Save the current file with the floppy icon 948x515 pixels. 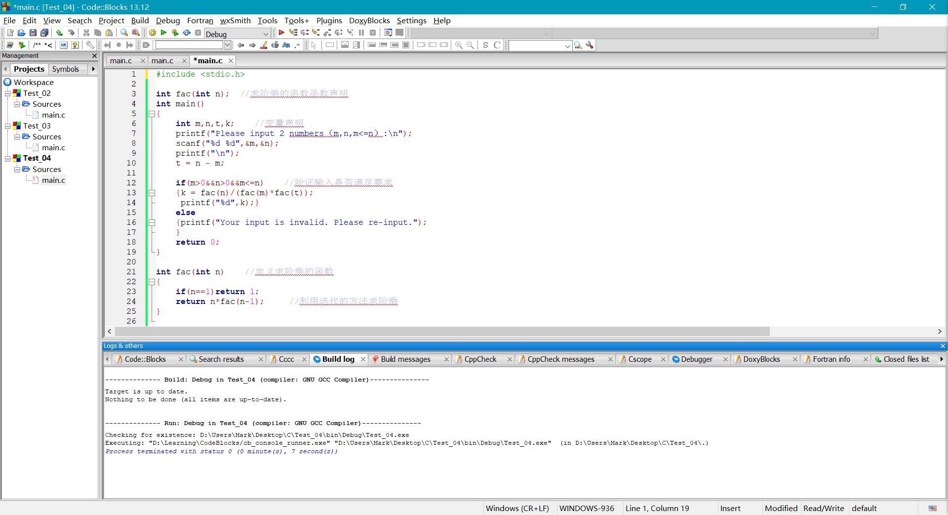pyautogui.click(x=33, y=33)
